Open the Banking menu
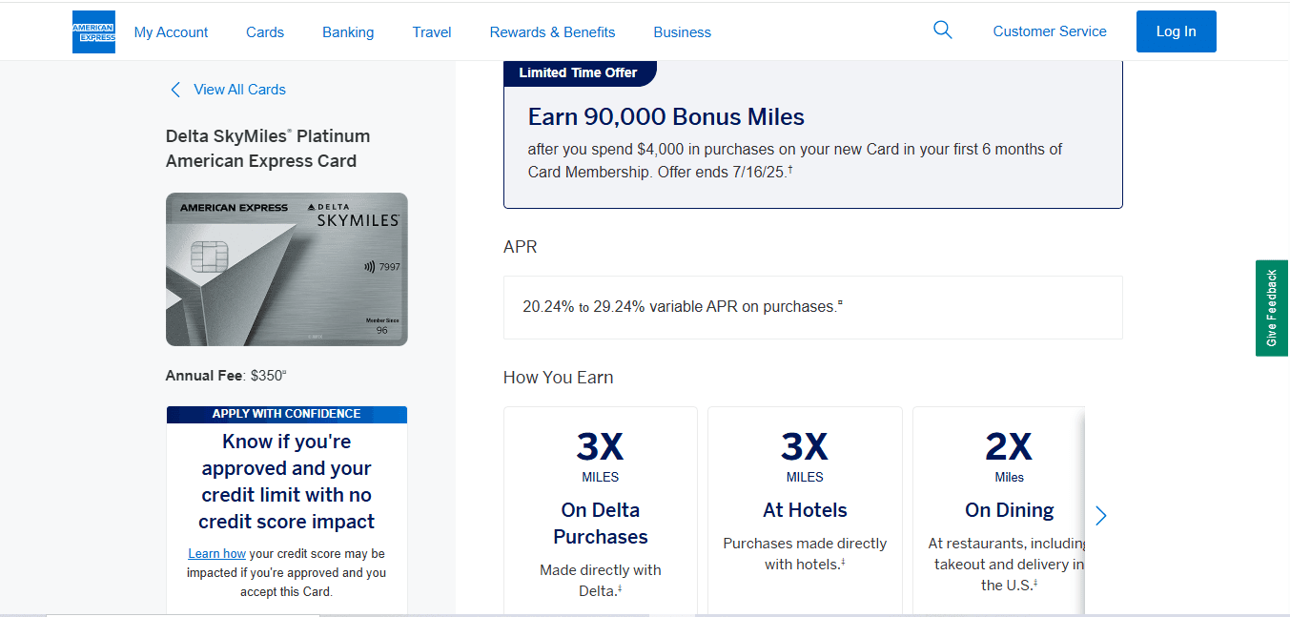This screenshot has height=617, width=1290. [x=347, y=31]
